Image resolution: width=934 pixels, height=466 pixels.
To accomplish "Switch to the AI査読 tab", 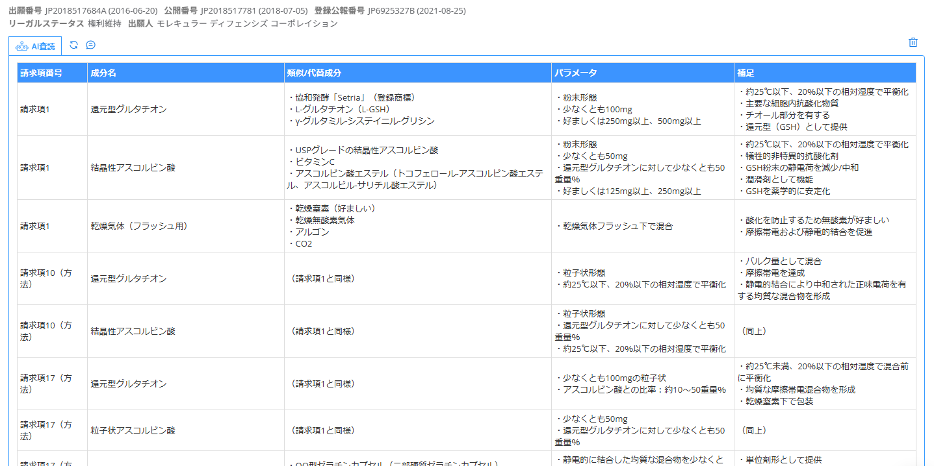I will 36,46.
